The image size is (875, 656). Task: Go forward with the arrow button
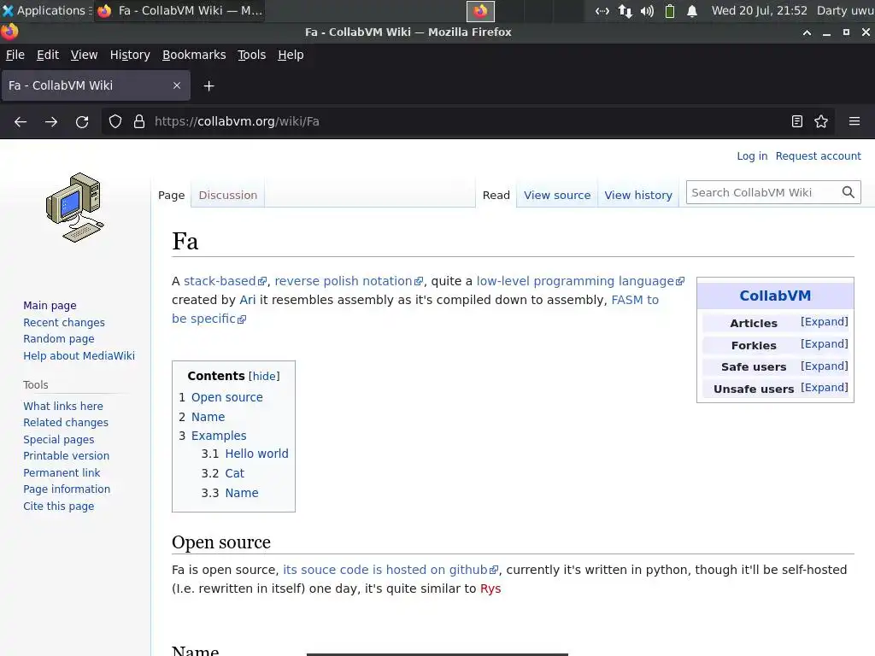click(x=50, y=121)
